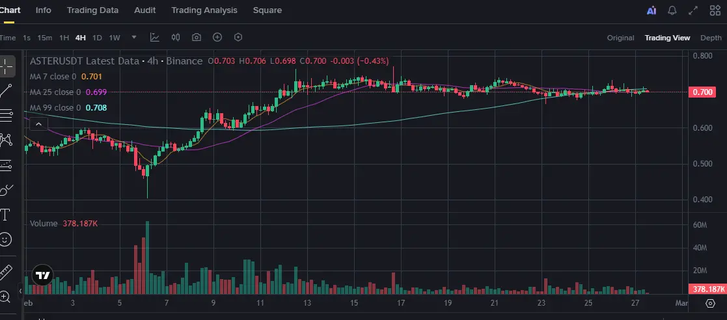The width and height of the screenshot is (727, 320).
Task: Select the brush drawing tool
Action: [6, 190]
